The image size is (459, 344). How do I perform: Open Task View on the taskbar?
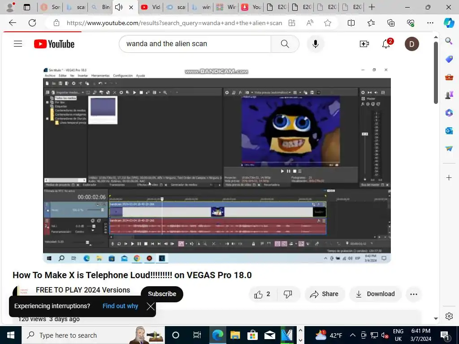[x=197, y=335]
